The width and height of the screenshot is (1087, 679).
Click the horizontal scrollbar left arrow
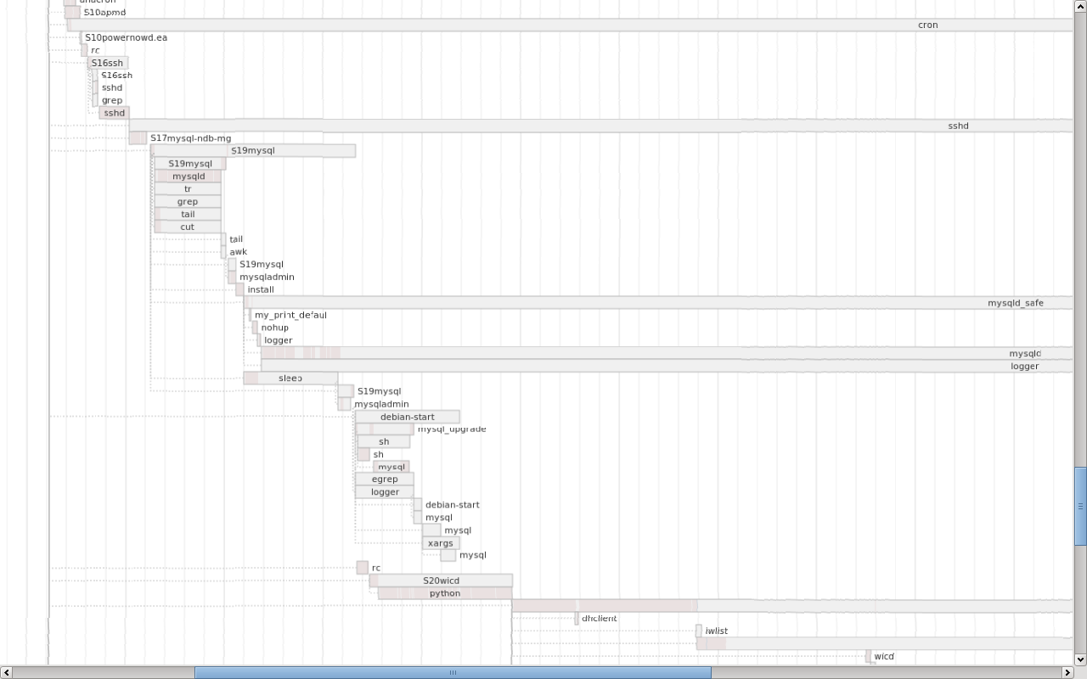point(6,672)
